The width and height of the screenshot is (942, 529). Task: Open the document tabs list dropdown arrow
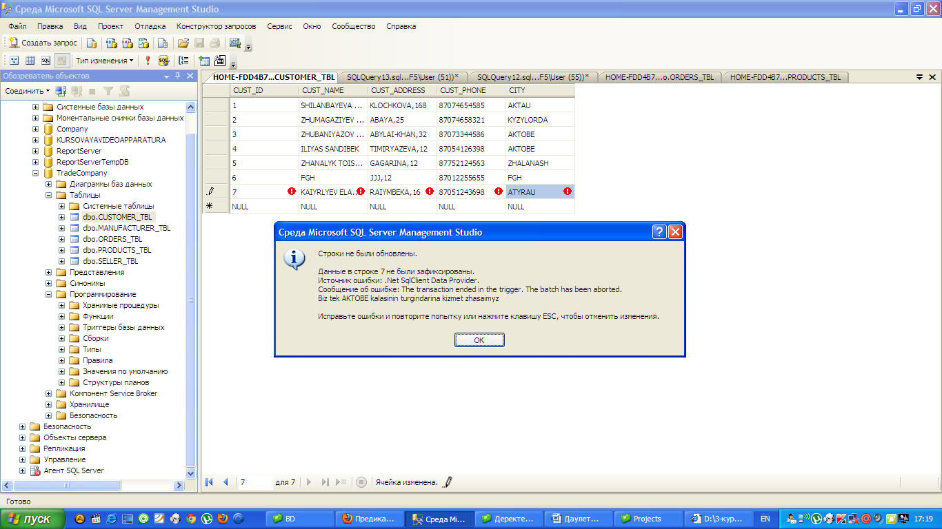click(x=919, y=77)
